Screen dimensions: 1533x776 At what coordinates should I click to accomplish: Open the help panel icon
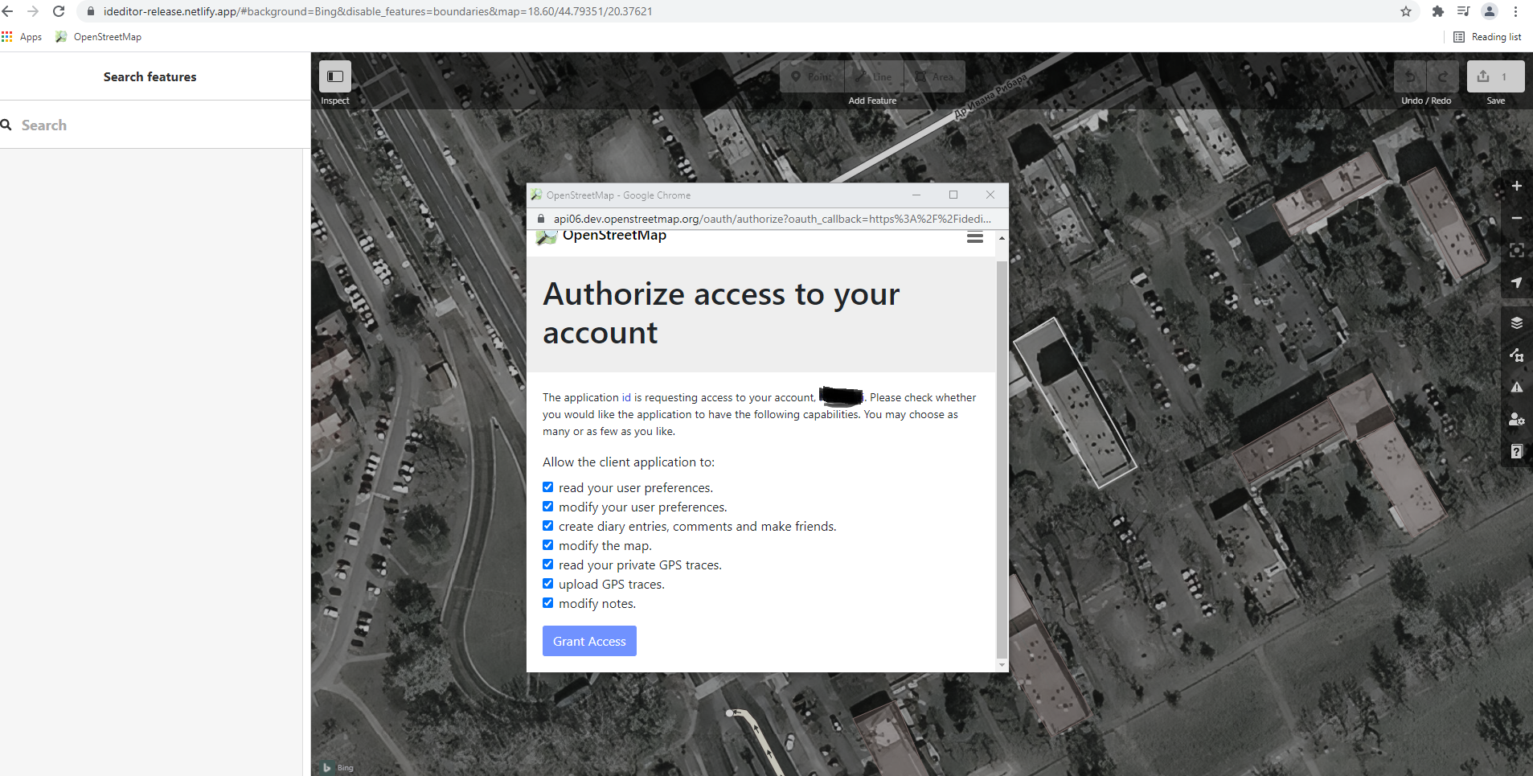point(1516,451)
